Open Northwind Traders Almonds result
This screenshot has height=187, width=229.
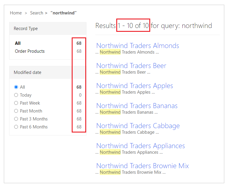(138, 46)
